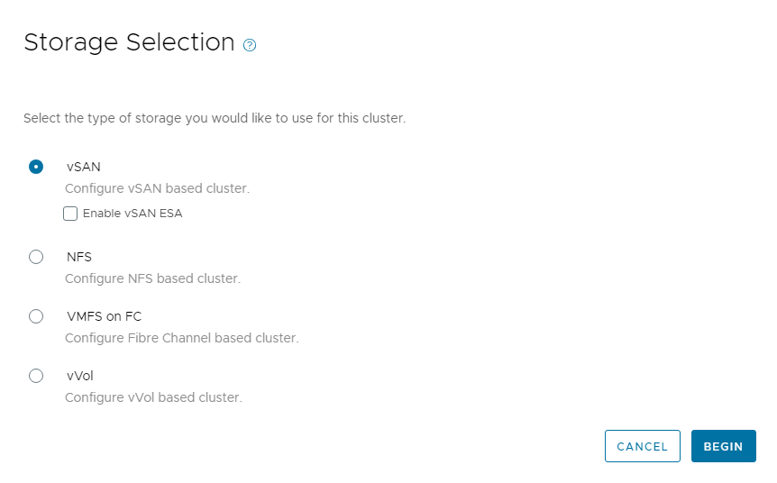The width and height of the screenshot is (777, 483).
Task: Click the vSAN option label
Action: pyautogui.click(x=83, y=167)
